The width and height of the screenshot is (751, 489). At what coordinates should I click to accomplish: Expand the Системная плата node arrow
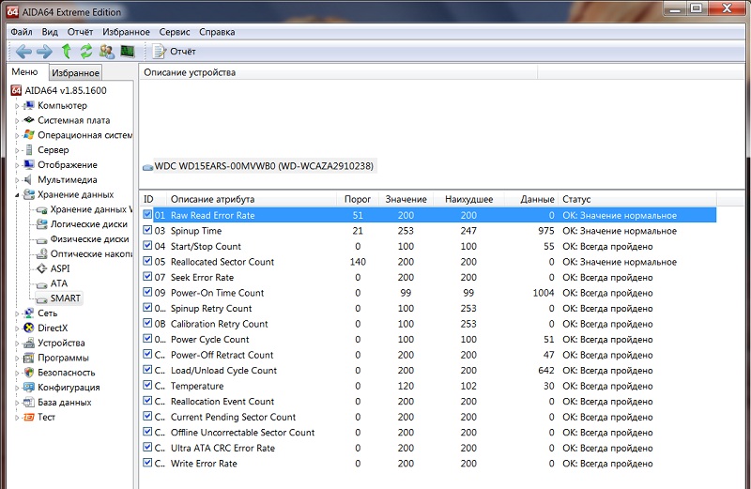click(17, 121)
